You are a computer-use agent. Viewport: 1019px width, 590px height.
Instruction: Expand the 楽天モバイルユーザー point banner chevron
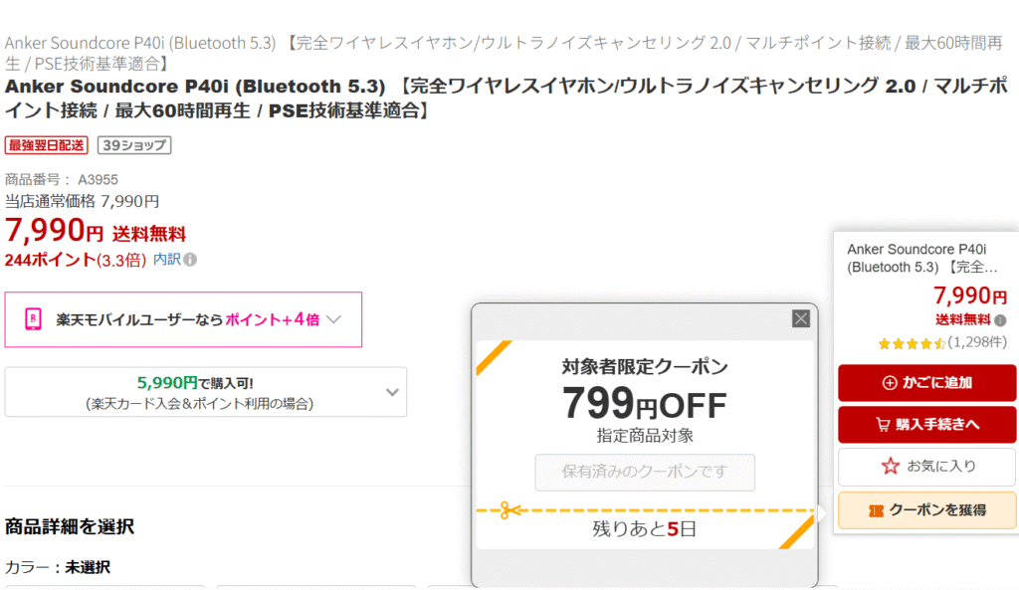(x=334, y=319)
